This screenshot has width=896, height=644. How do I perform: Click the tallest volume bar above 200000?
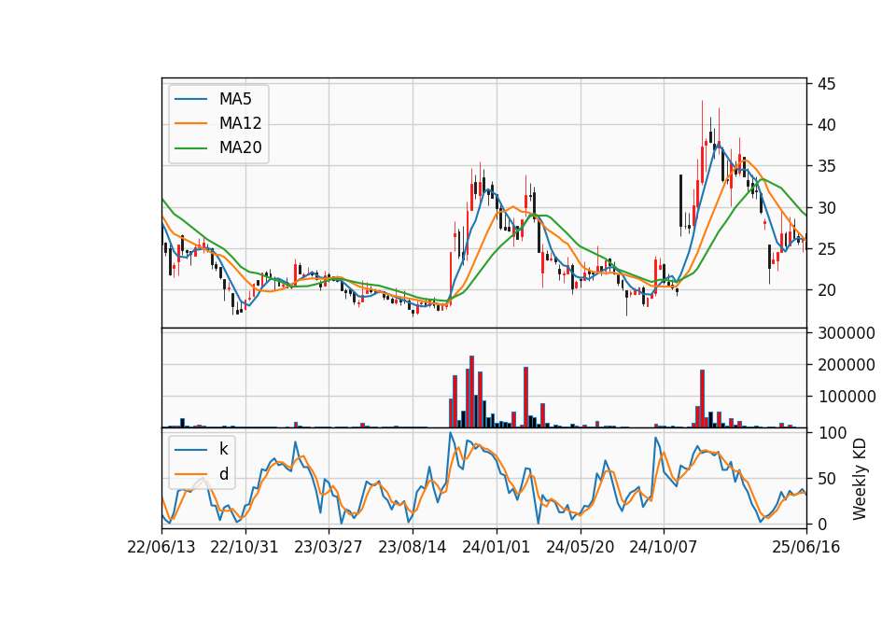click(x=472, y=391)
